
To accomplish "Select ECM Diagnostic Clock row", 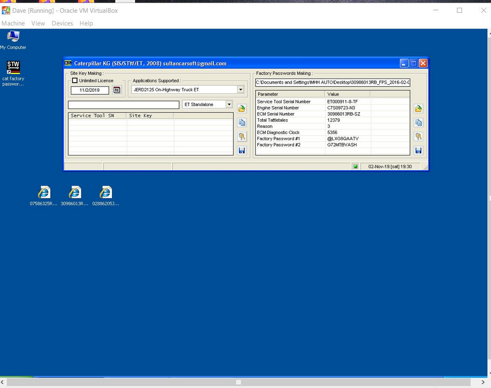I will click(333, 133).
